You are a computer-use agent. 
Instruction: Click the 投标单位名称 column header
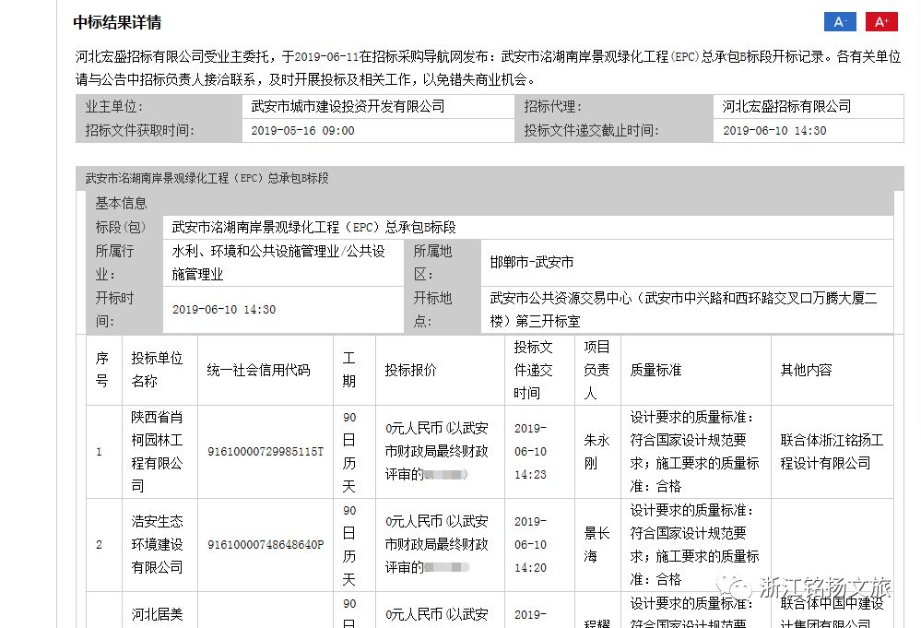pyautogui.click(x=157, y=370)
